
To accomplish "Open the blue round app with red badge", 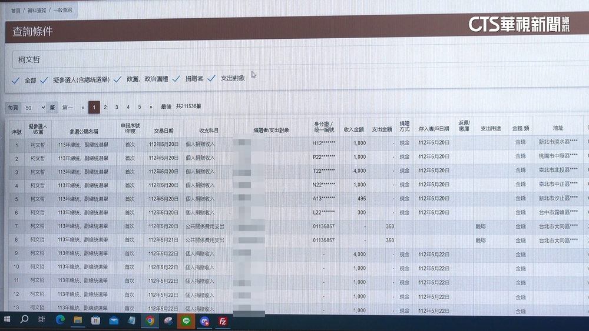I will pyautogui.click(x=204, y=321).
